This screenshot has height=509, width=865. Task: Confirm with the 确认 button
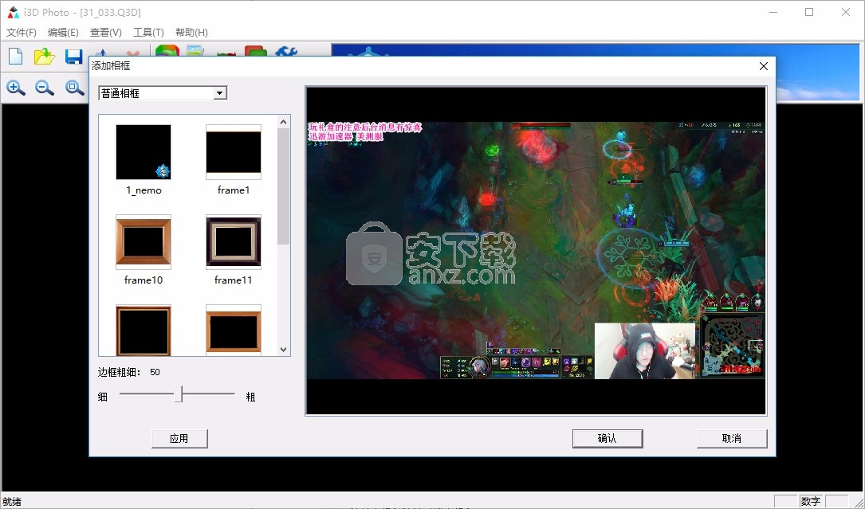point(607,438)
